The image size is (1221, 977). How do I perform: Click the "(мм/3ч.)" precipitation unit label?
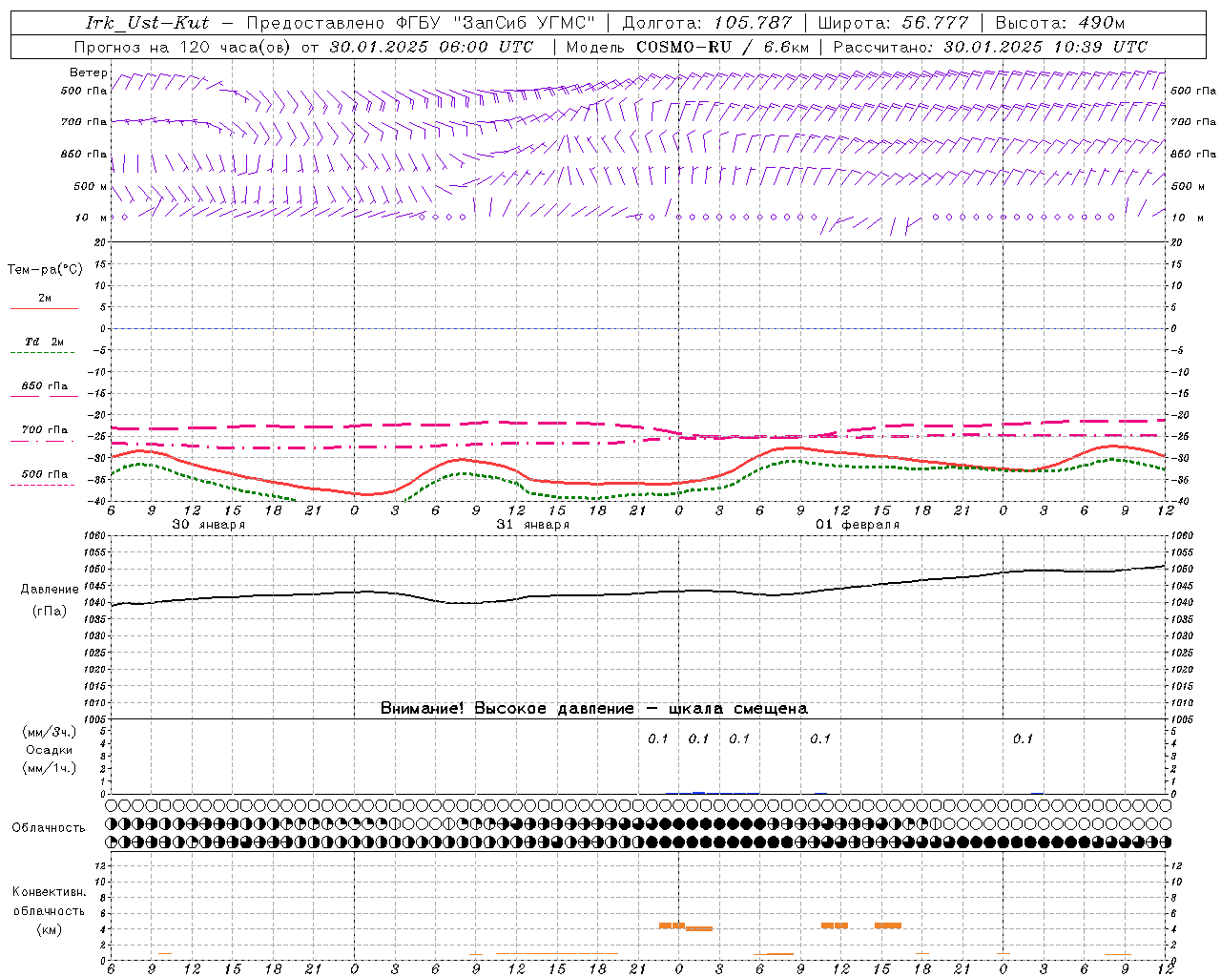tap(50, 732)
